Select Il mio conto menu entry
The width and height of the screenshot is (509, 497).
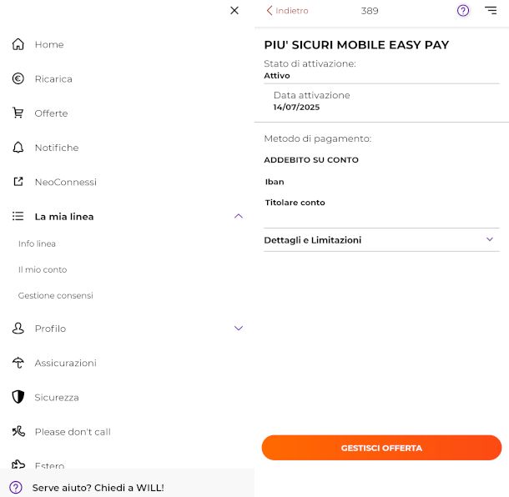43,269
